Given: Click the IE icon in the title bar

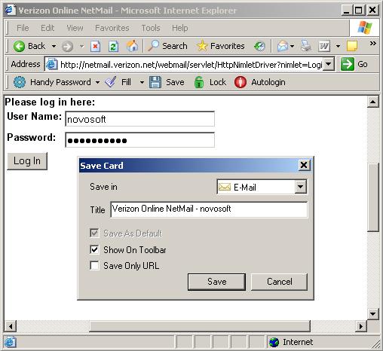Looking at the screenshot, I should 11,10.
